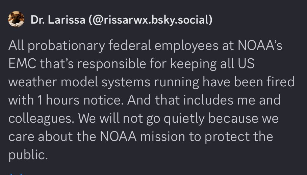Click the line starting "weather model systems"
The width and height of the screenshot is (307, 175).
click(x=151, y=82)
